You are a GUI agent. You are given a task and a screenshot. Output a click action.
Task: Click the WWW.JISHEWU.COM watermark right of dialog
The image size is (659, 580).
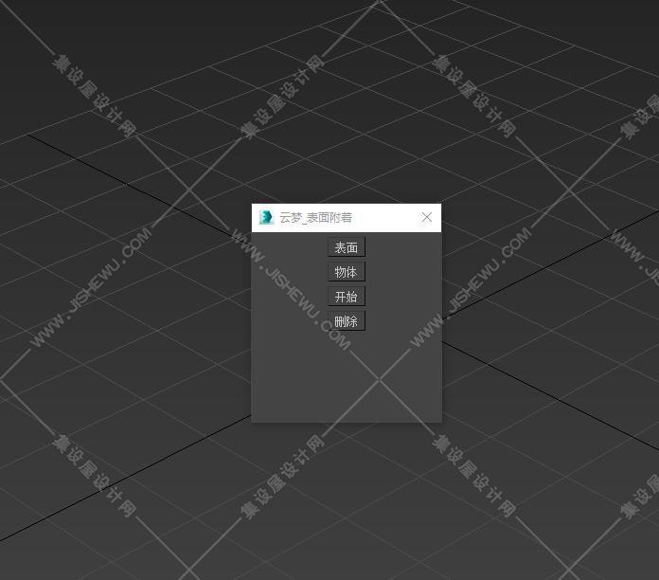[471, 287]
